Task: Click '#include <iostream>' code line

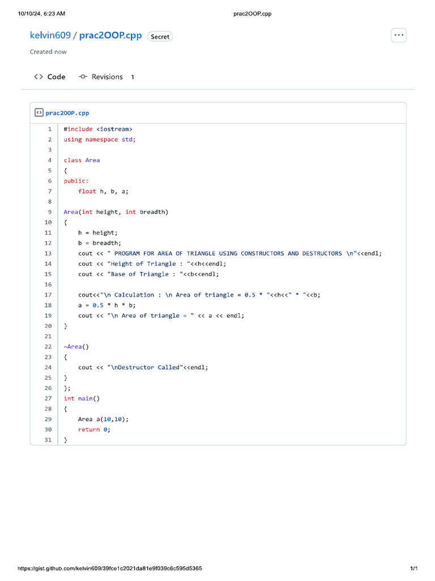Action: [x=98, y=129]
